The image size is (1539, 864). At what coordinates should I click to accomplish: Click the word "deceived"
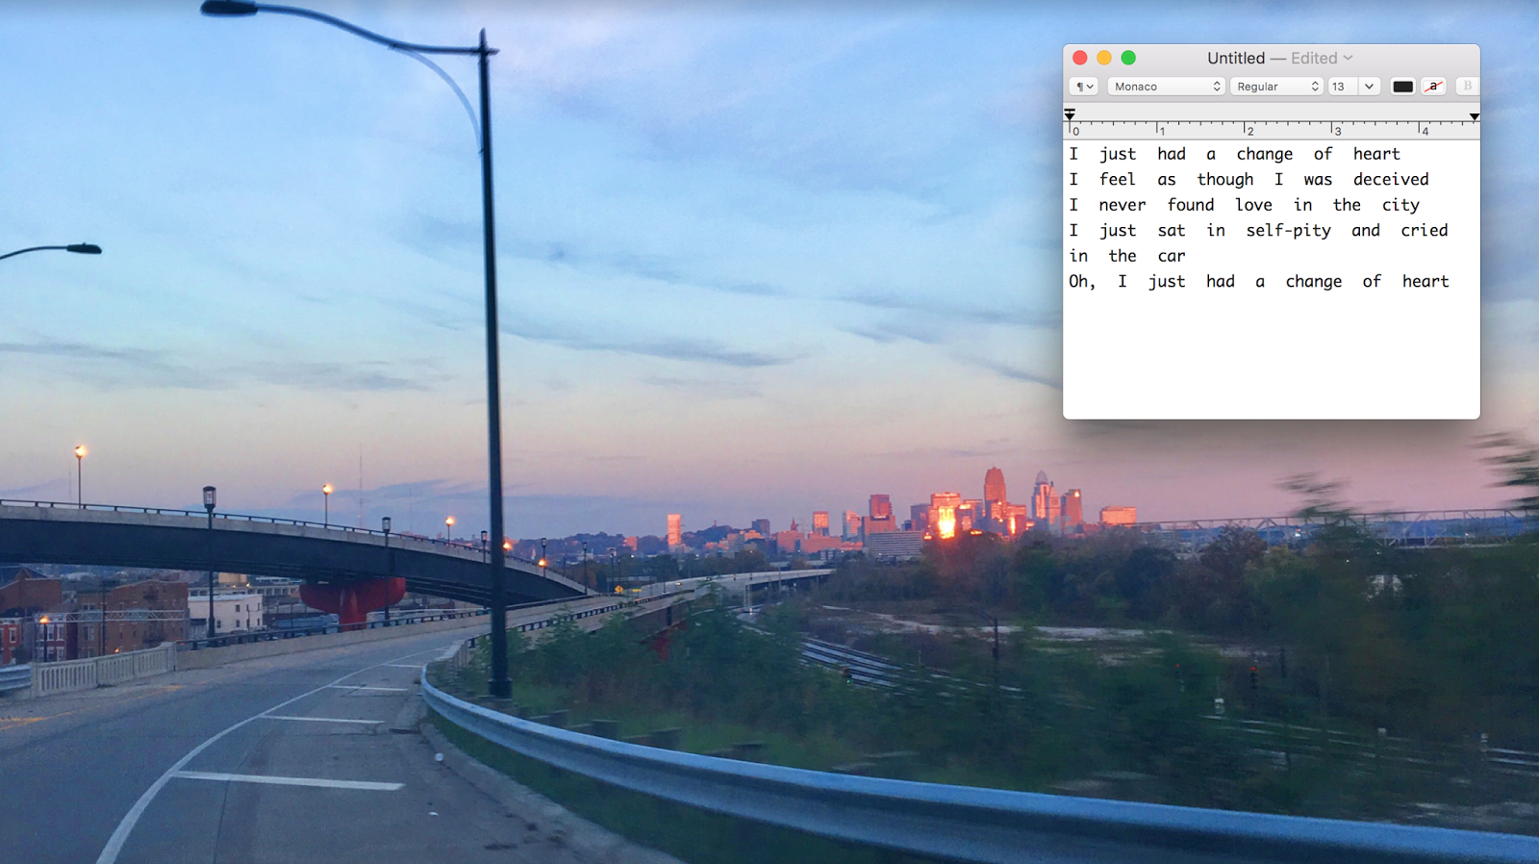tap(1391, 179)
